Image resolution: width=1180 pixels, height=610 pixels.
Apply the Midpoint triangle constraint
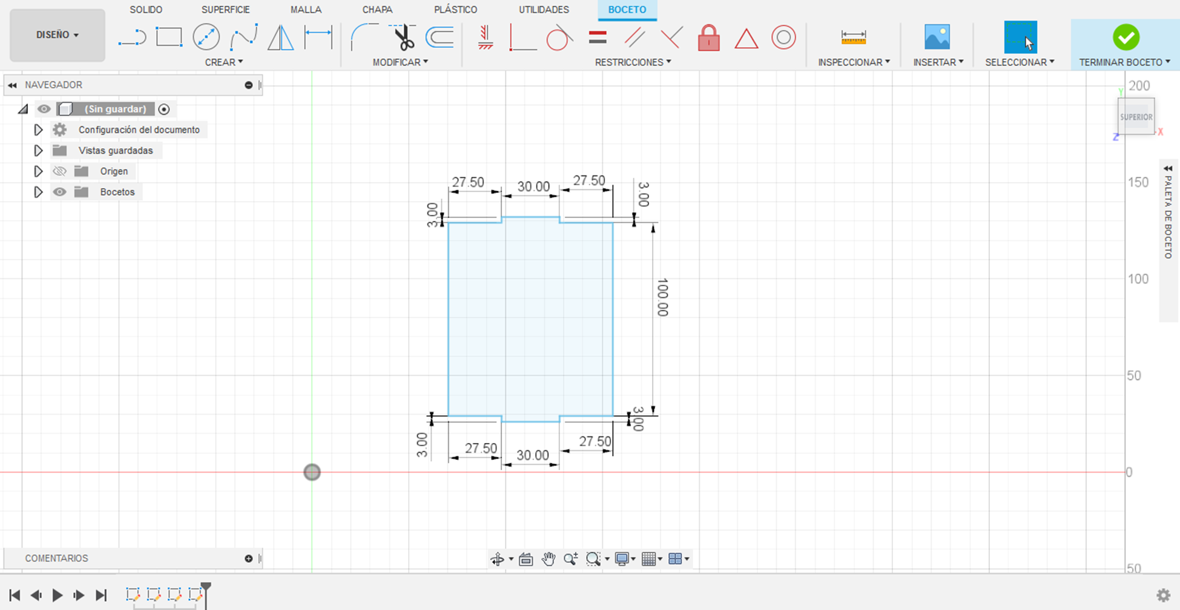(746, 39)
